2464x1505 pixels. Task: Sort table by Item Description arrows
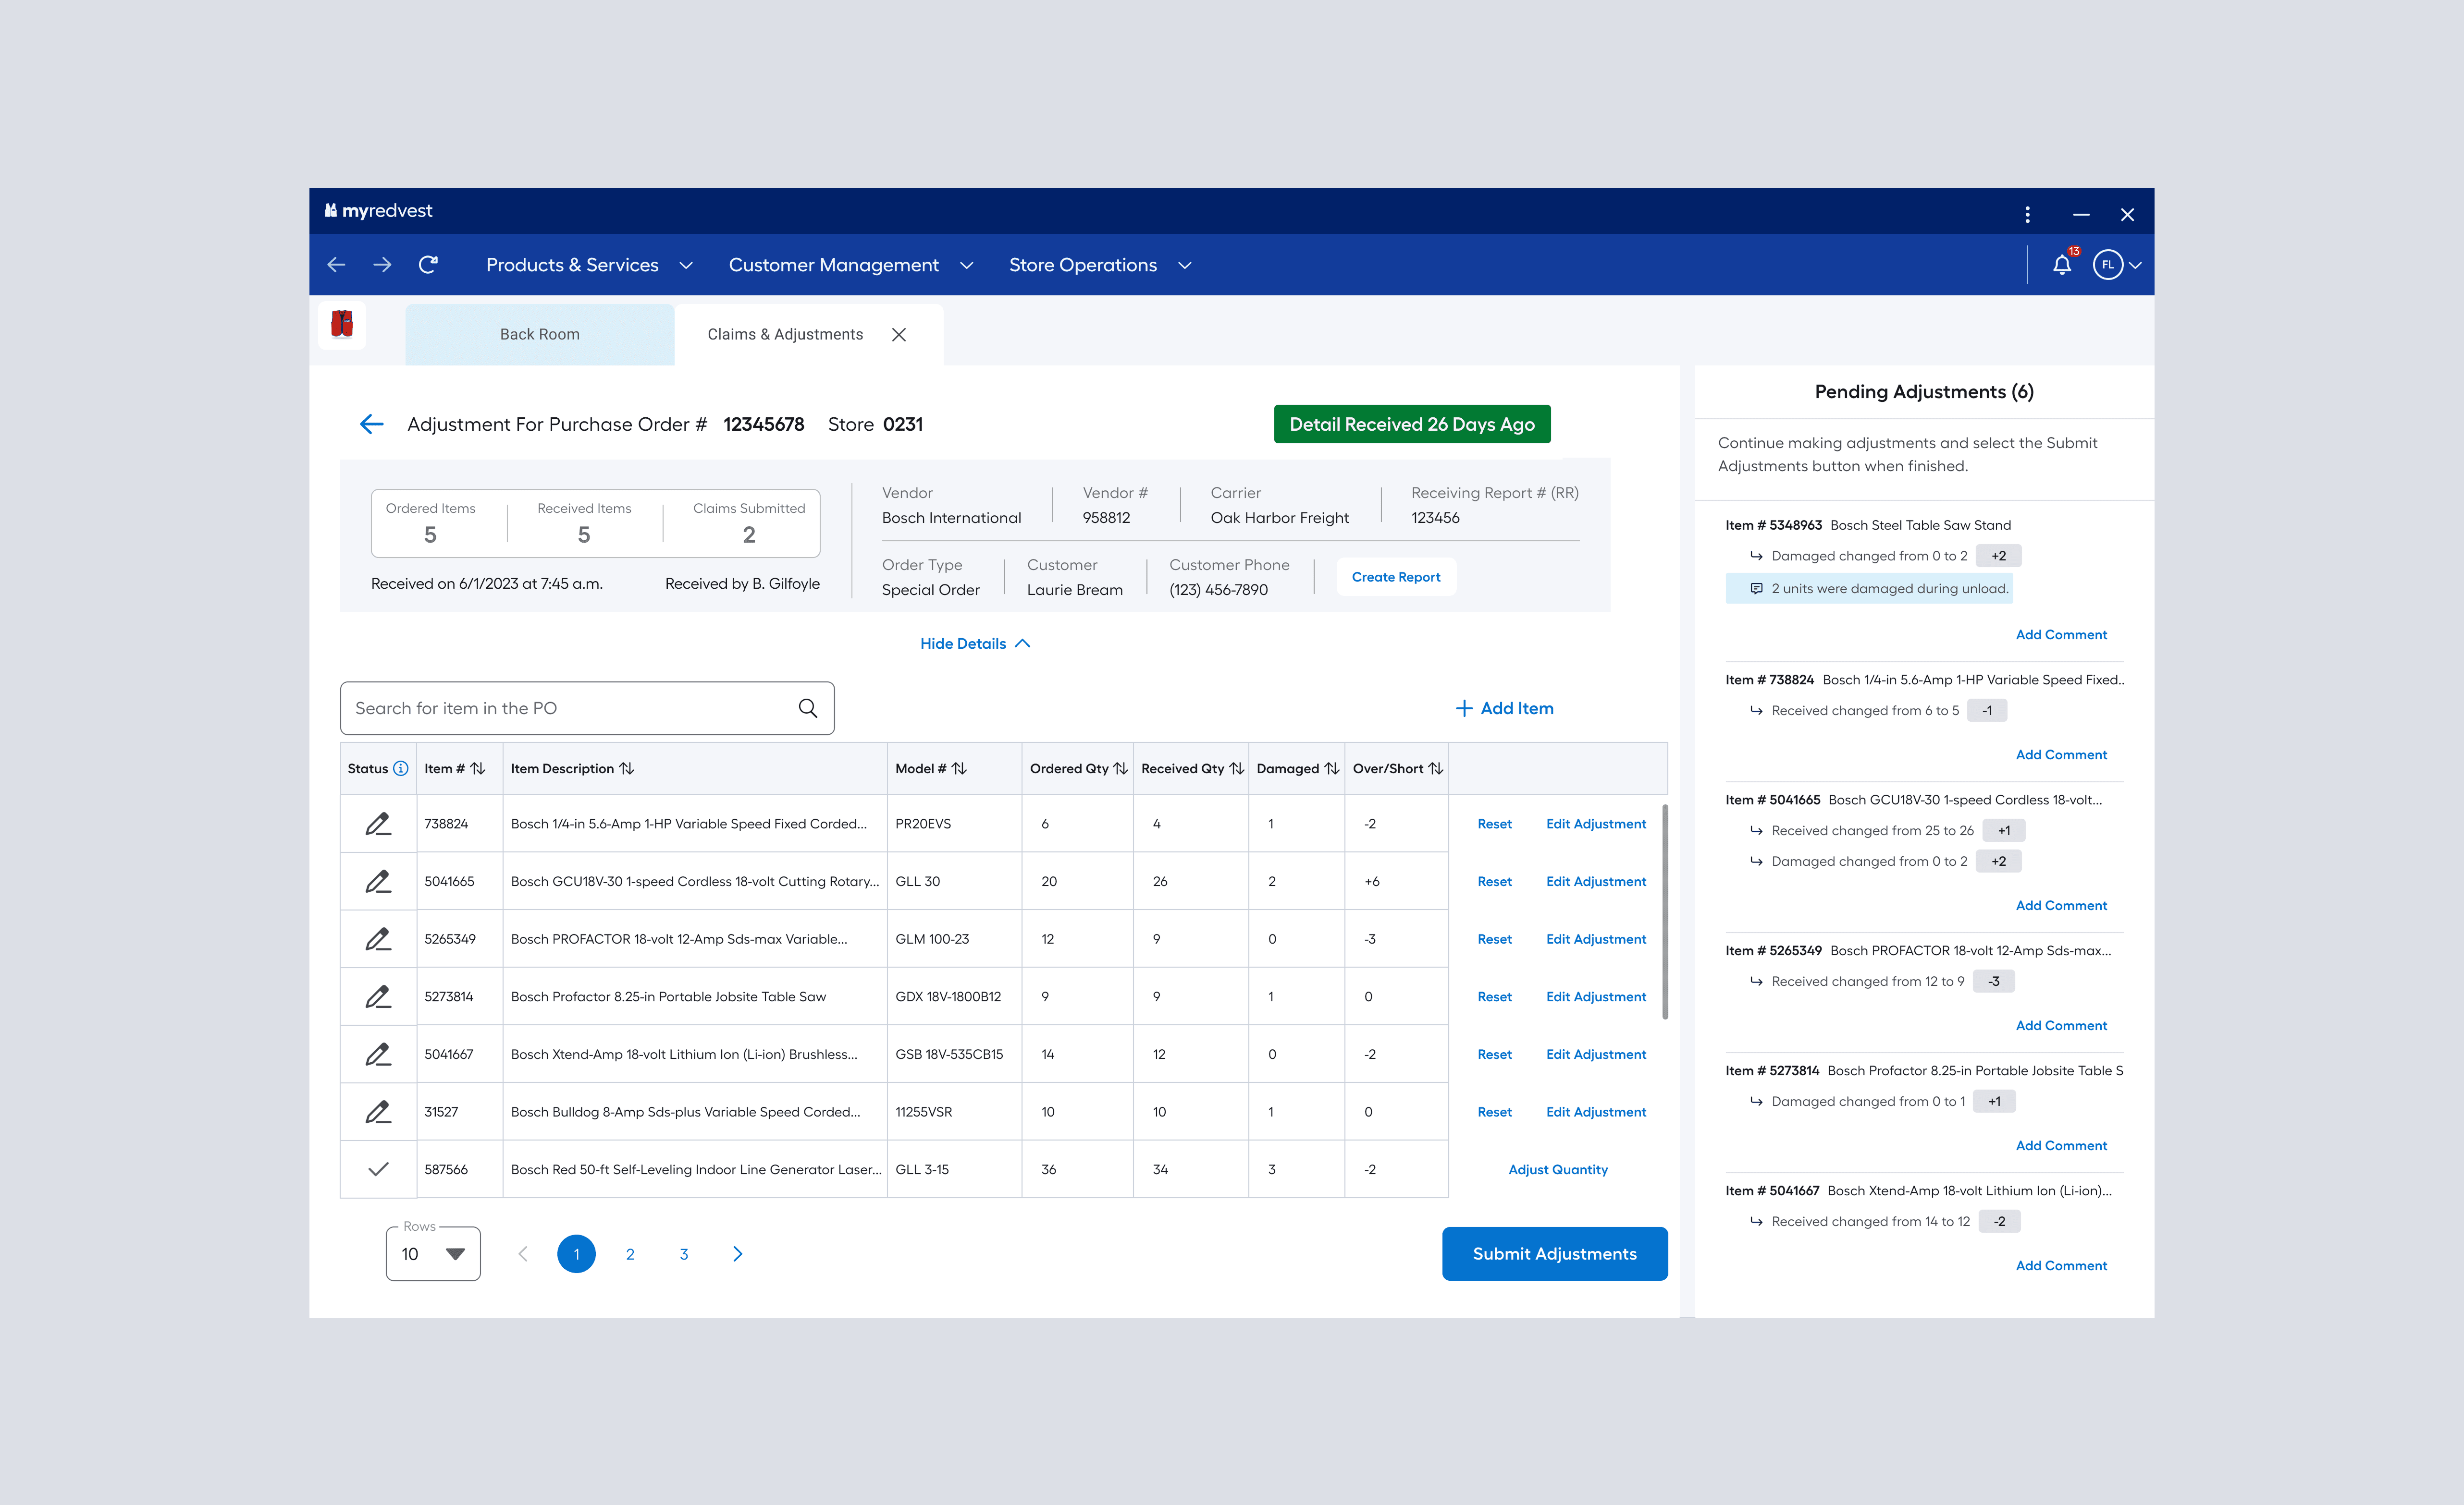tap(627, 768)
